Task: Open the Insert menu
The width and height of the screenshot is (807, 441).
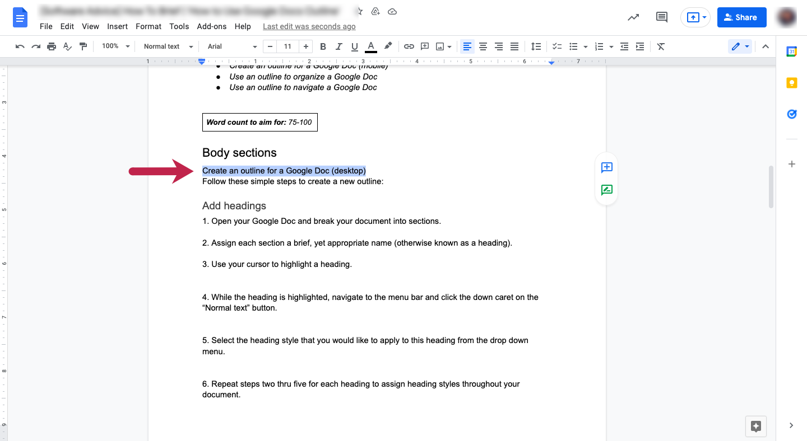Action: [117, 26]
